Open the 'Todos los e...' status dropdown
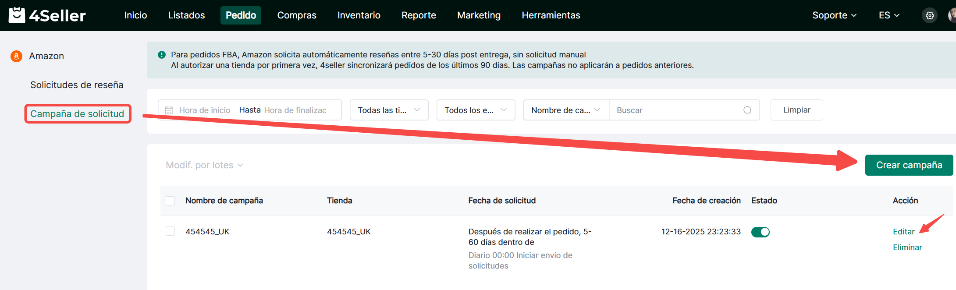The width and height of the screenshot is (956, 290). (x=476, y=110)
